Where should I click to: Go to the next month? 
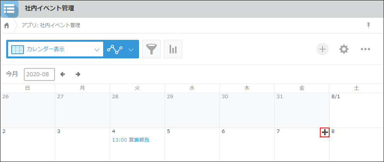coord(78,74)
